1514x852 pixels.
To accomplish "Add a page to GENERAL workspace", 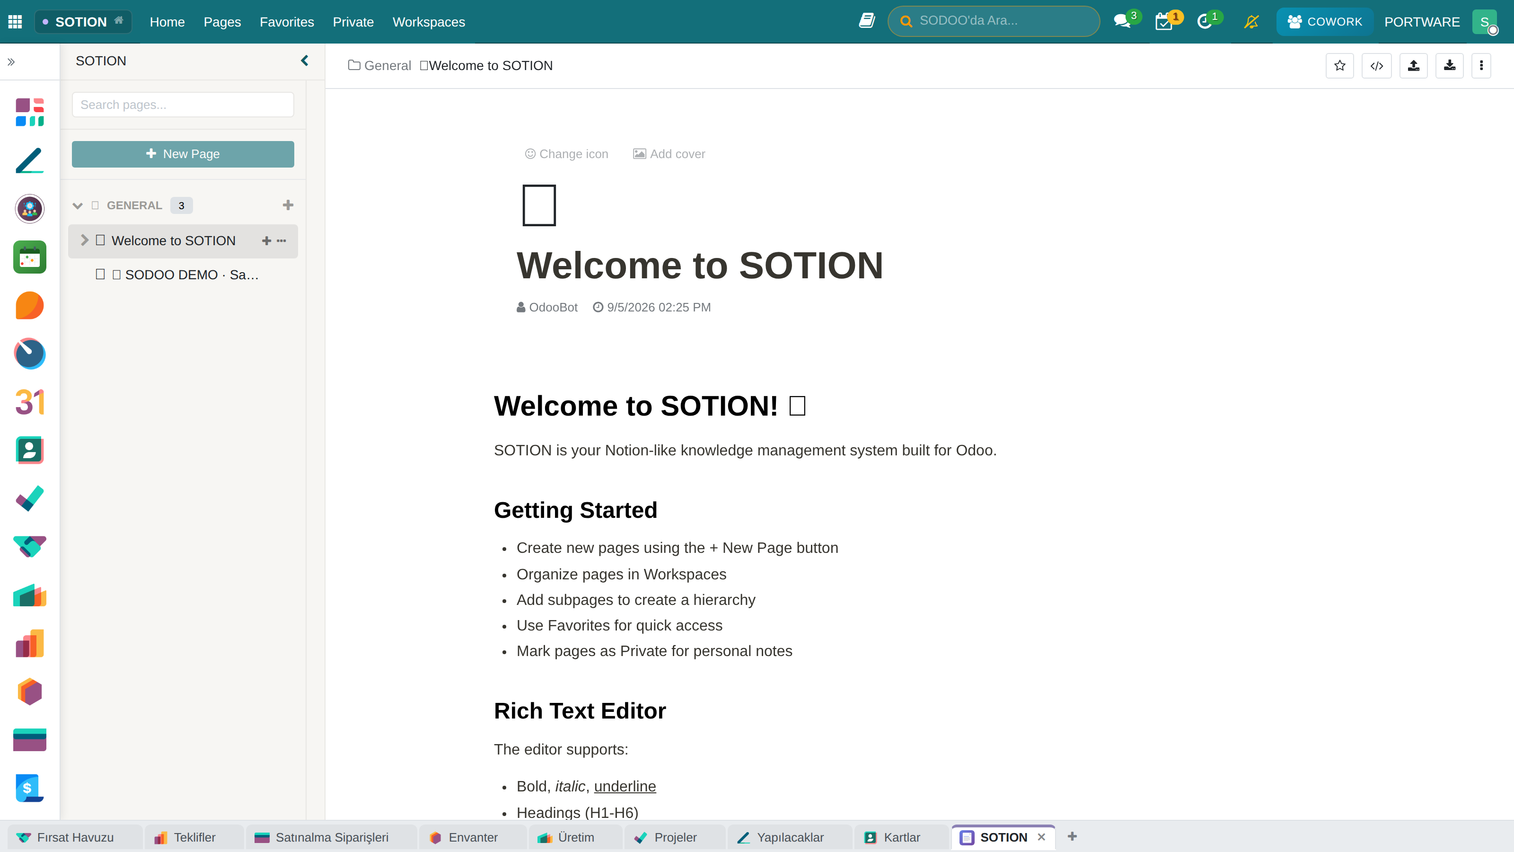I will tap(288, 205).
